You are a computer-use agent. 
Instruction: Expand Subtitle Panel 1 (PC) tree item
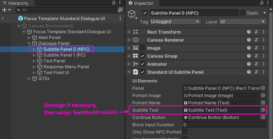click(34, 55)
